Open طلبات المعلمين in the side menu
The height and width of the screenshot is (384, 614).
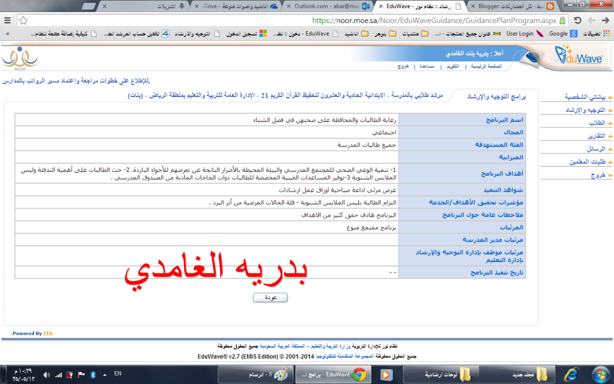click(588, 162)
